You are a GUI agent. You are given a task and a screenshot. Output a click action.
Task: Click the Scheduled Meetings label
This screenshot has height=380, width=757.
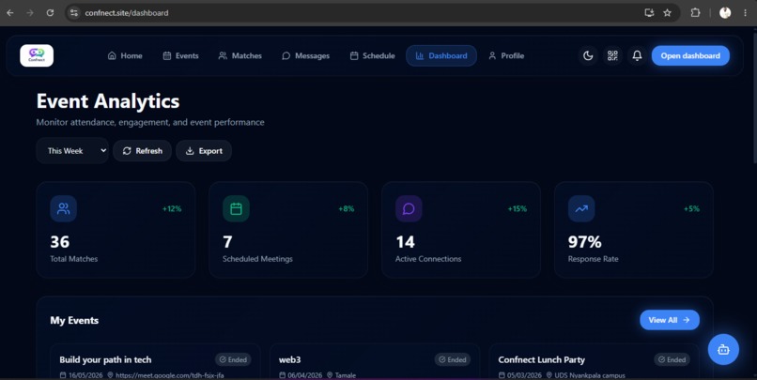pyautogui.click(x=257, y=259)
